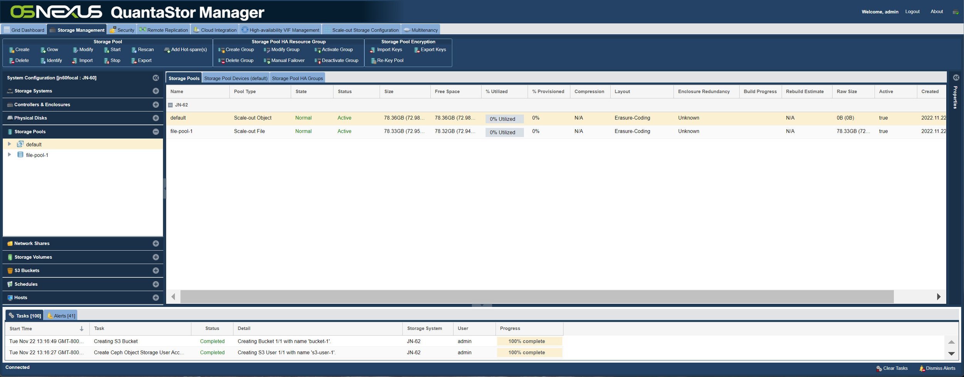Click the Modify storage pool button

(83, 50)
